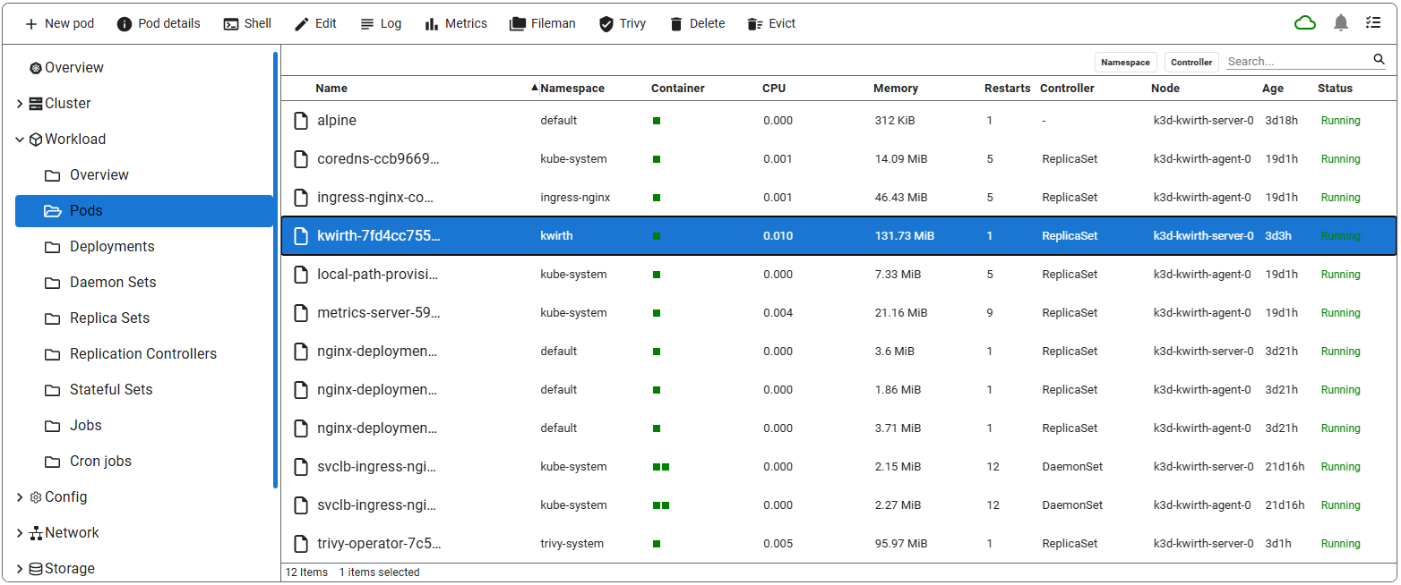This screenshot has height=585, width=1401.
Task: Click the 12 Items status bar text
Action: (306, 572)
